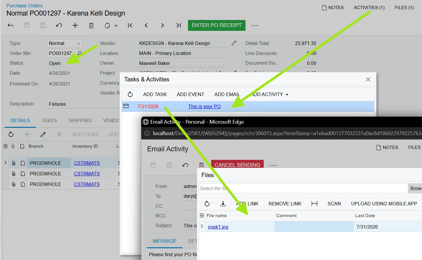Go to previous purchase order record
This screenshot has width=422, height=260.
[x=146, y=25]
